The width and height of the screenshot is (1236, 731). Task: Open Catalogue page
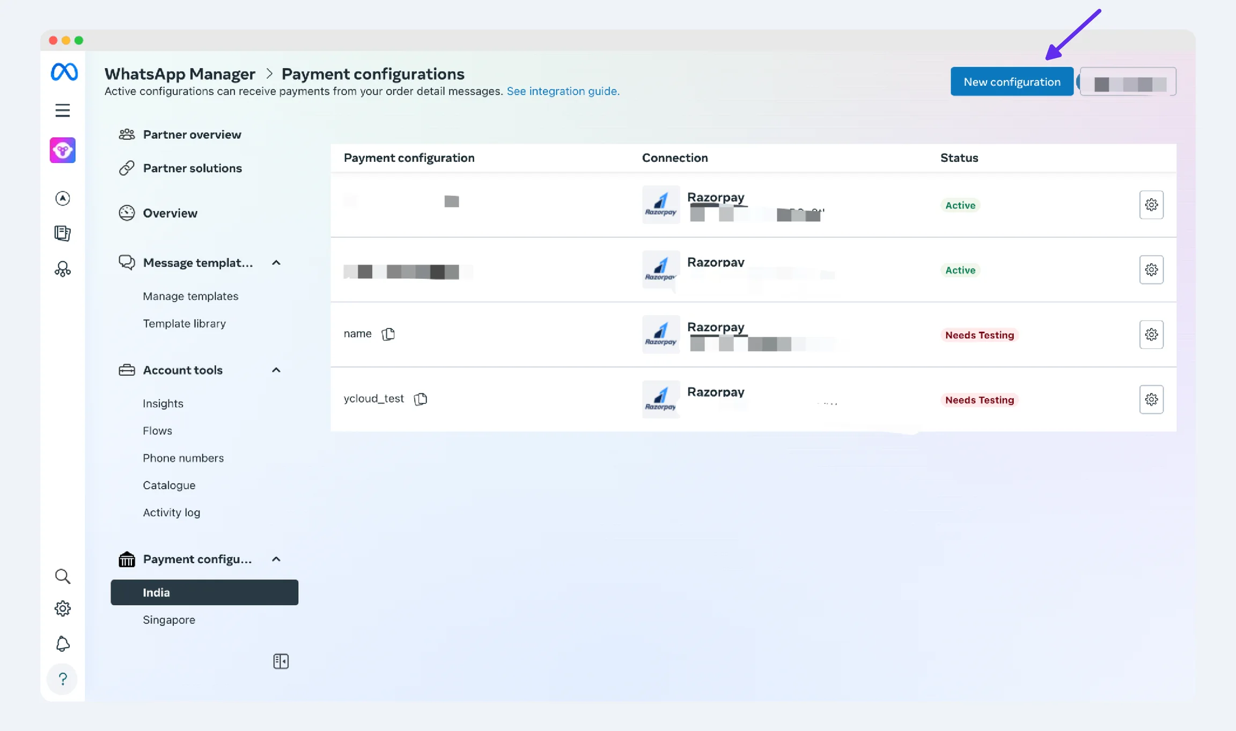(x=169, y=485)
